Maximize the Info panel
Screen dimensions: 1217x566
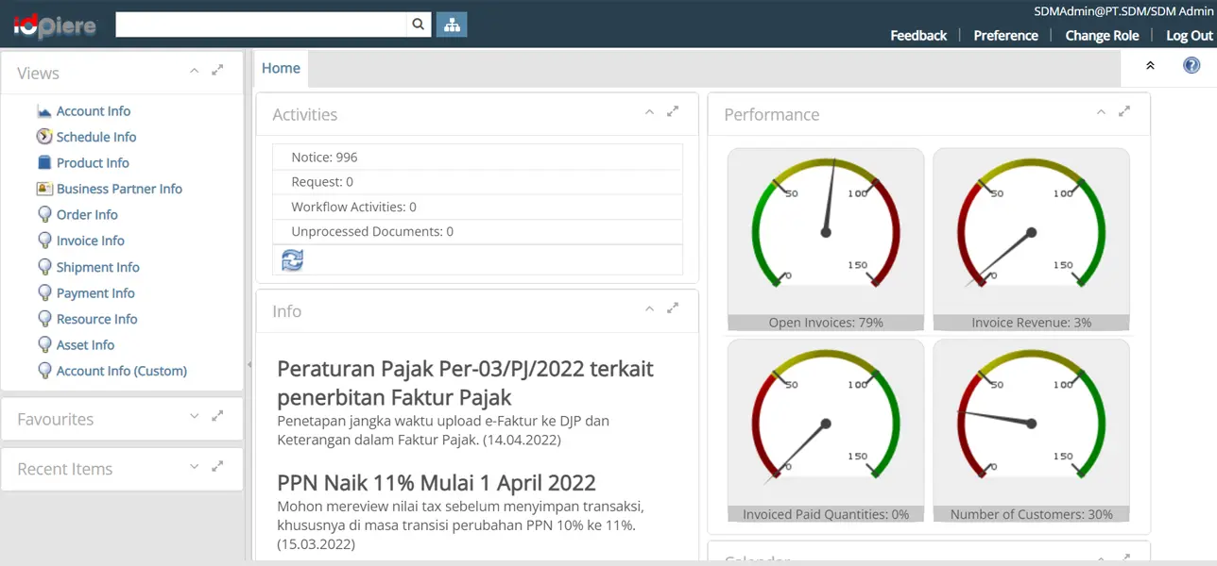[673, 308]
